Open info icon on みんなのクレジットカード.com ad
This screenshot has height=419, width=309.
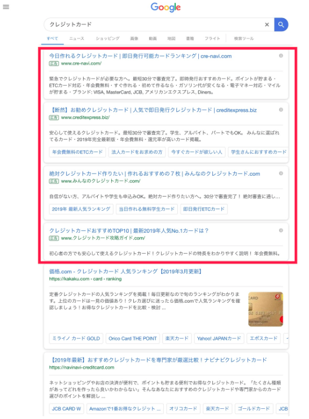[281, 173]
